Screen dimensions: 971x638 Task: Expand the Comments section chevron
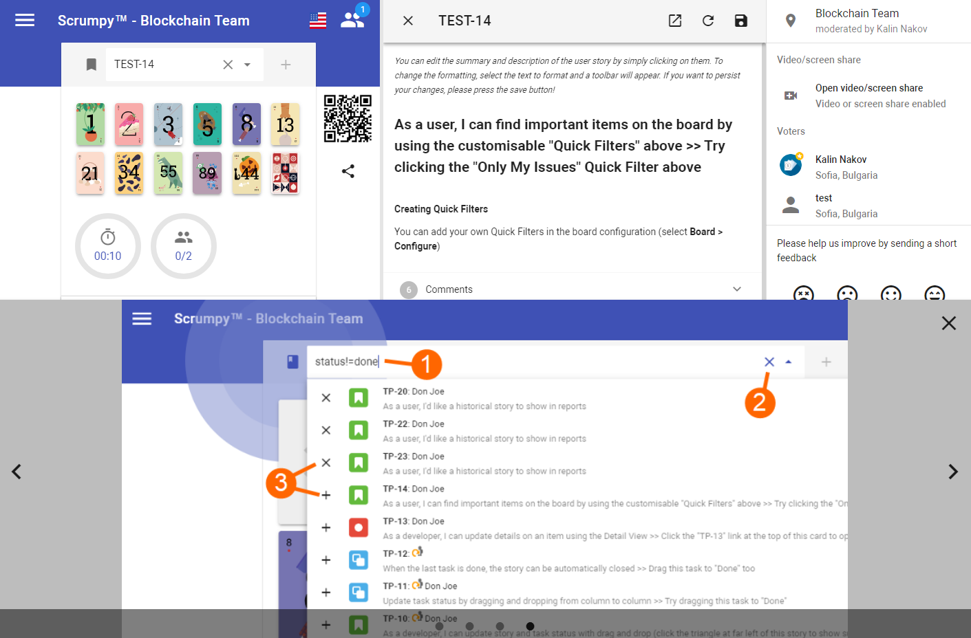[737, 289]
